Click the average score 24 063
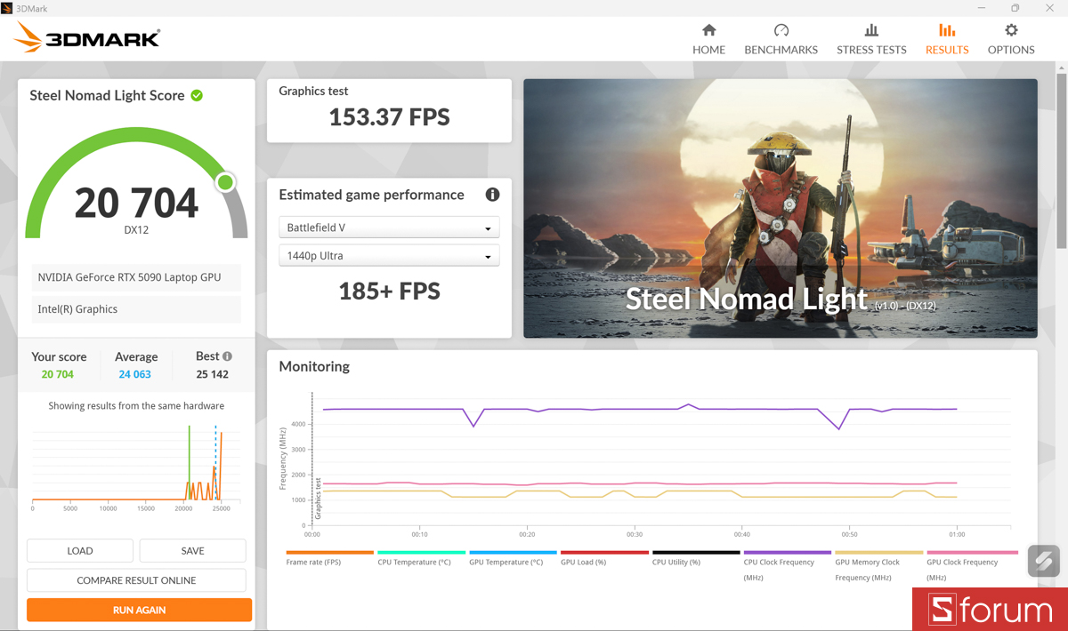Image resolution: width=1068 pixels, height=631 pixels. click(135, 374)
